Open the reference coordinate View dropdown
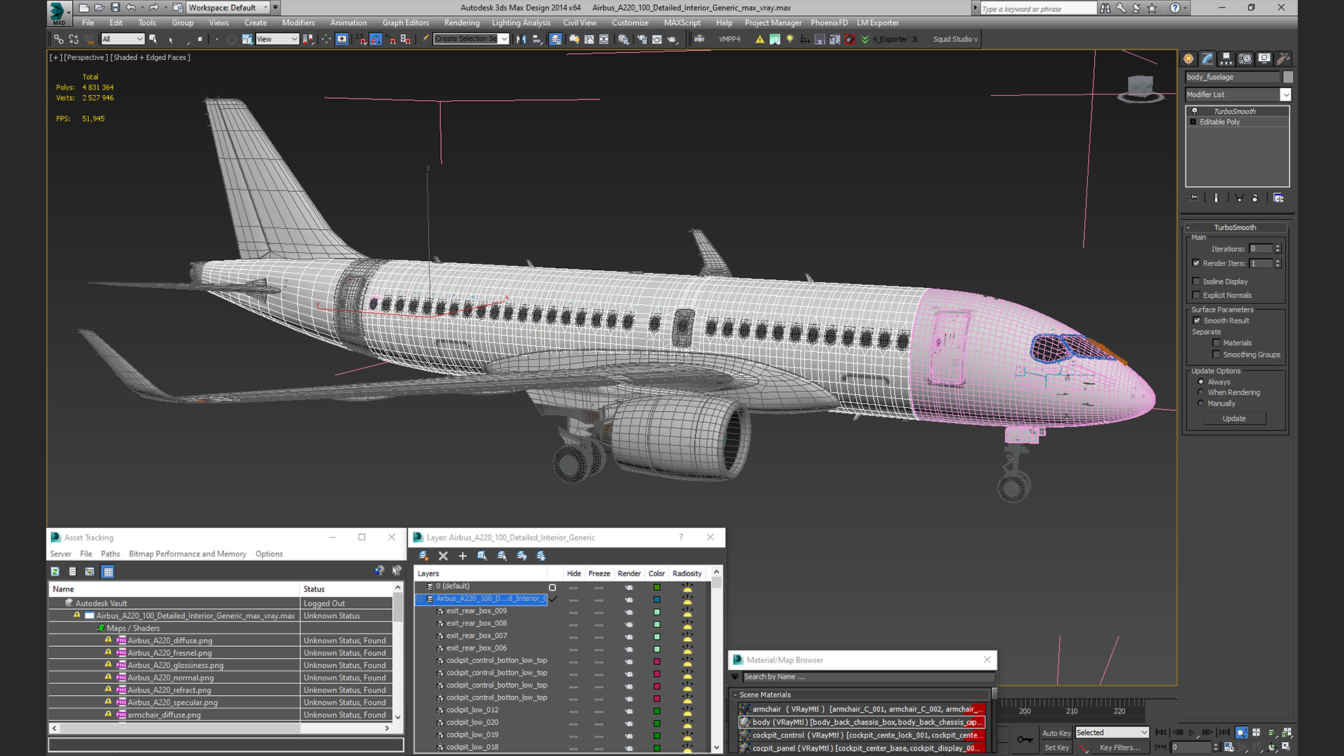Screen dimensions: 1344x756 tap(277, 39)
